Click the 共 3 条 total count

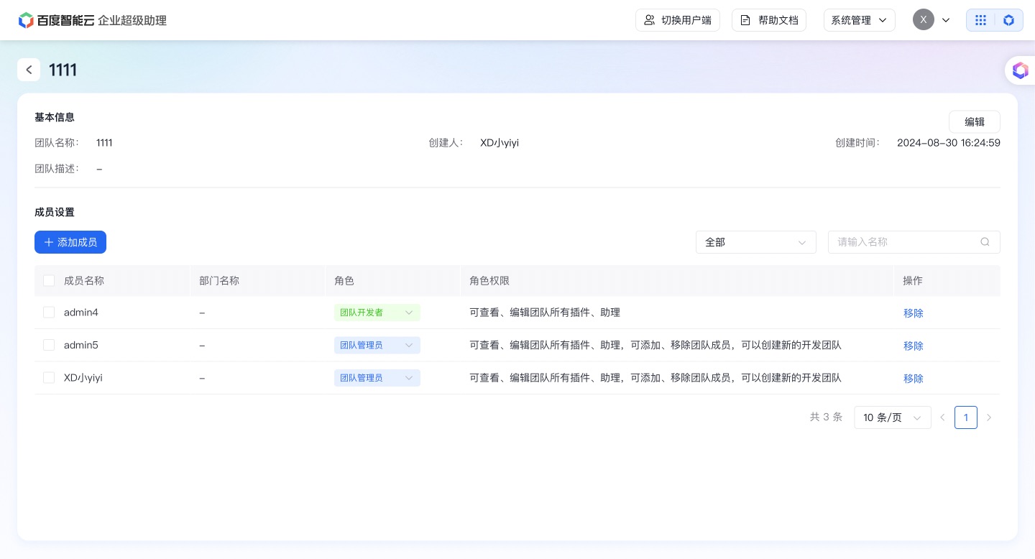(x=826, y=417)
